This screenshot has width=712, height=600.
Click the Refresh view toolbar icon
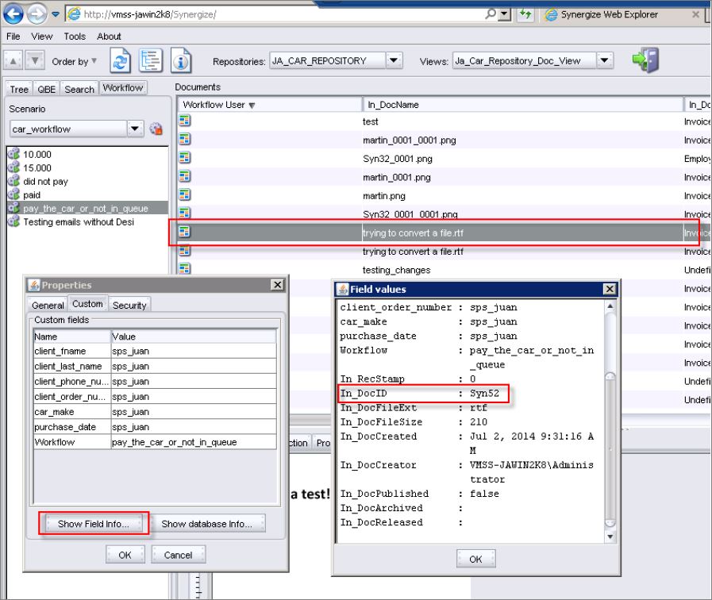(x=120, y=60)
